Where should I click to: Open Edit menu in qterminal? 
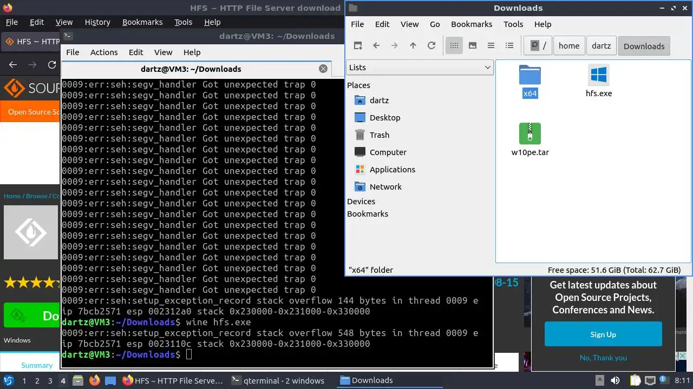point(136,52)
